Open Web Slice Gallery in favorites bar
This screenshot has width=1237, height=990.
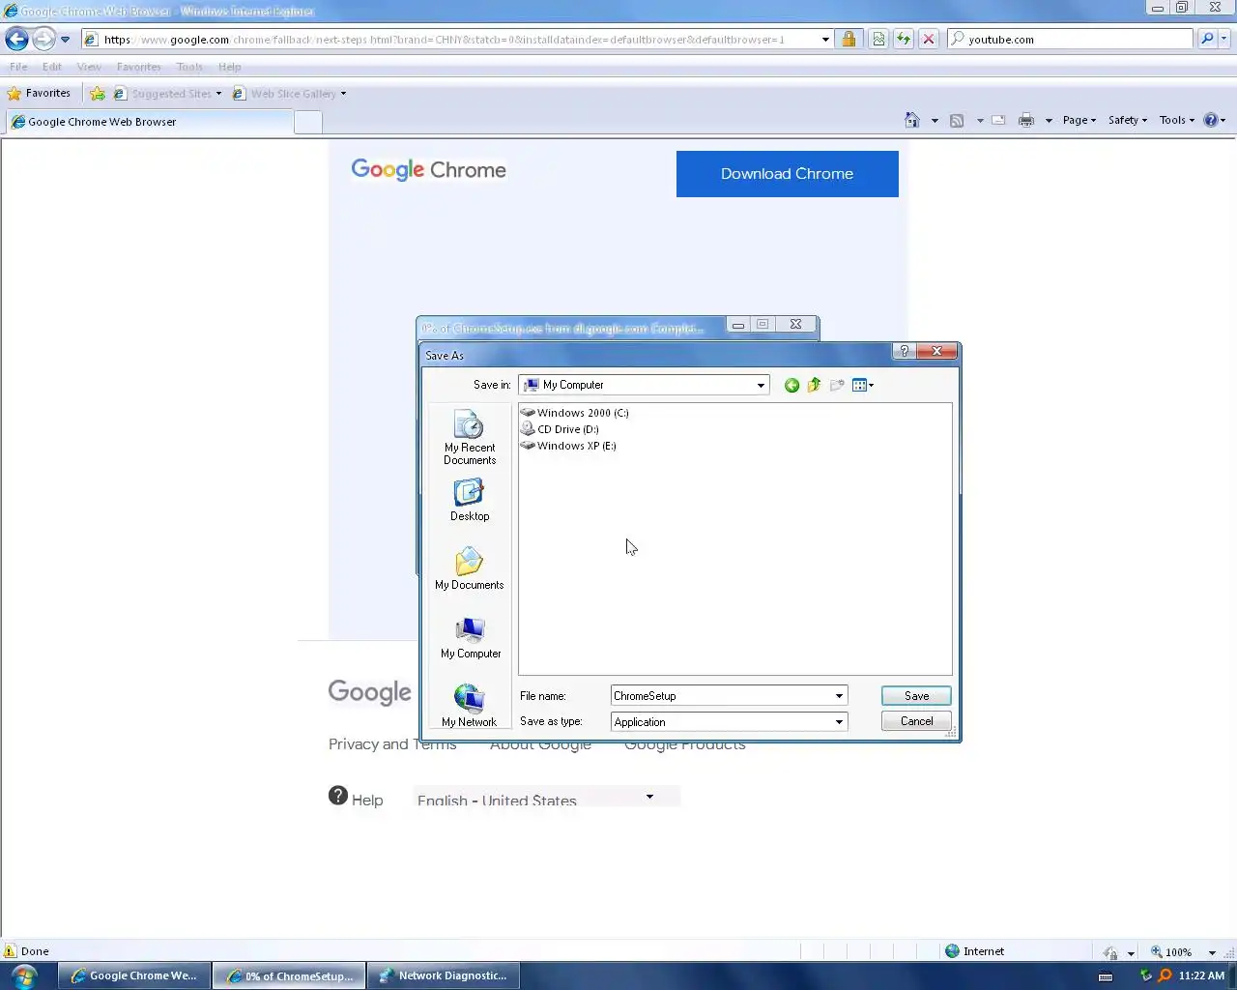(289, 94)
